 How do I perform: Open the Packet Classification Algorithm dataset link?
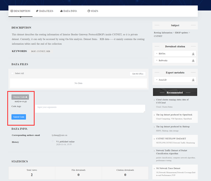tap(172, 152)
